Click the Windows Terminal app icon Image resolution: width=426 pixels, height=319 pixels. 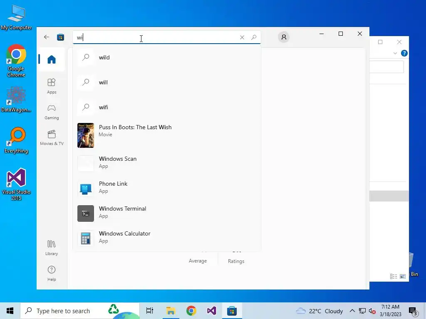pos(86,213)
